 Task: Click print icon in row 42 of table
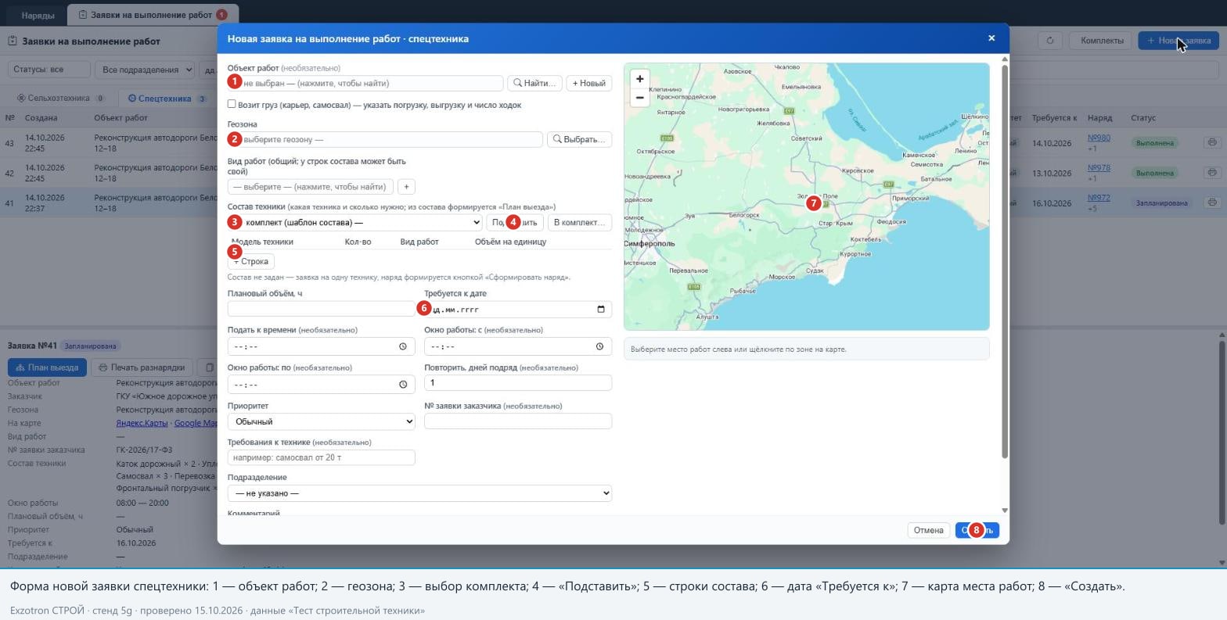pos(1211,172)
